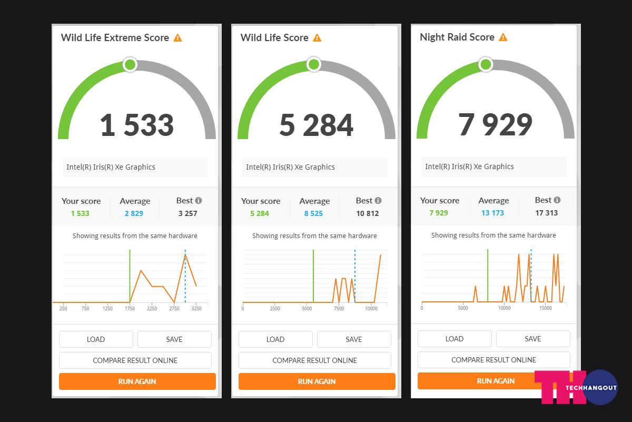Run the Wild Life benchmark again
Screen dimensions: 632x422
pyautogui.click(x=317, y=381)
